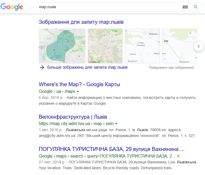This screenshot has height=175, width=205.
Task: Open the on-screen keyboard icon
Action: pyautogui.click(x=185, y=7)
